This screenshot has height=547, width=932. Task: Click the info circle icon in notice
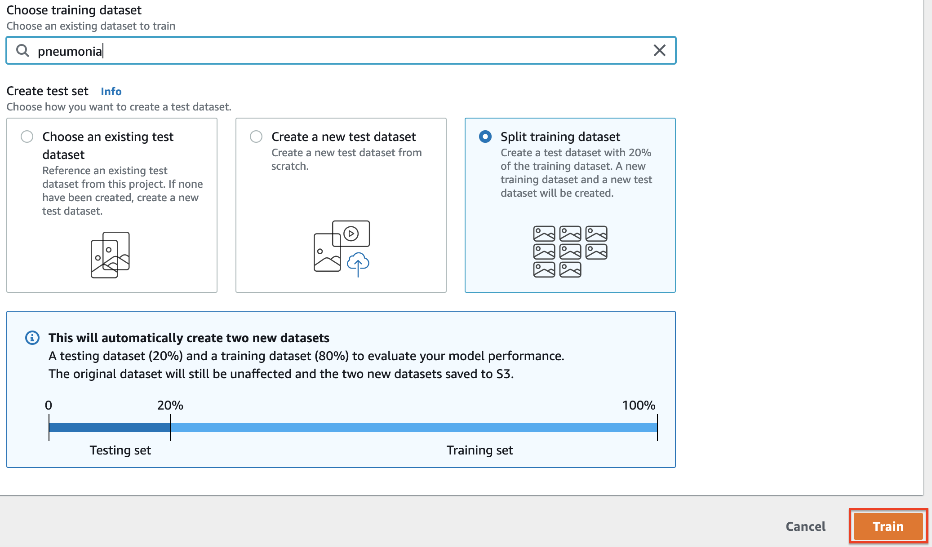coord(32,338)
